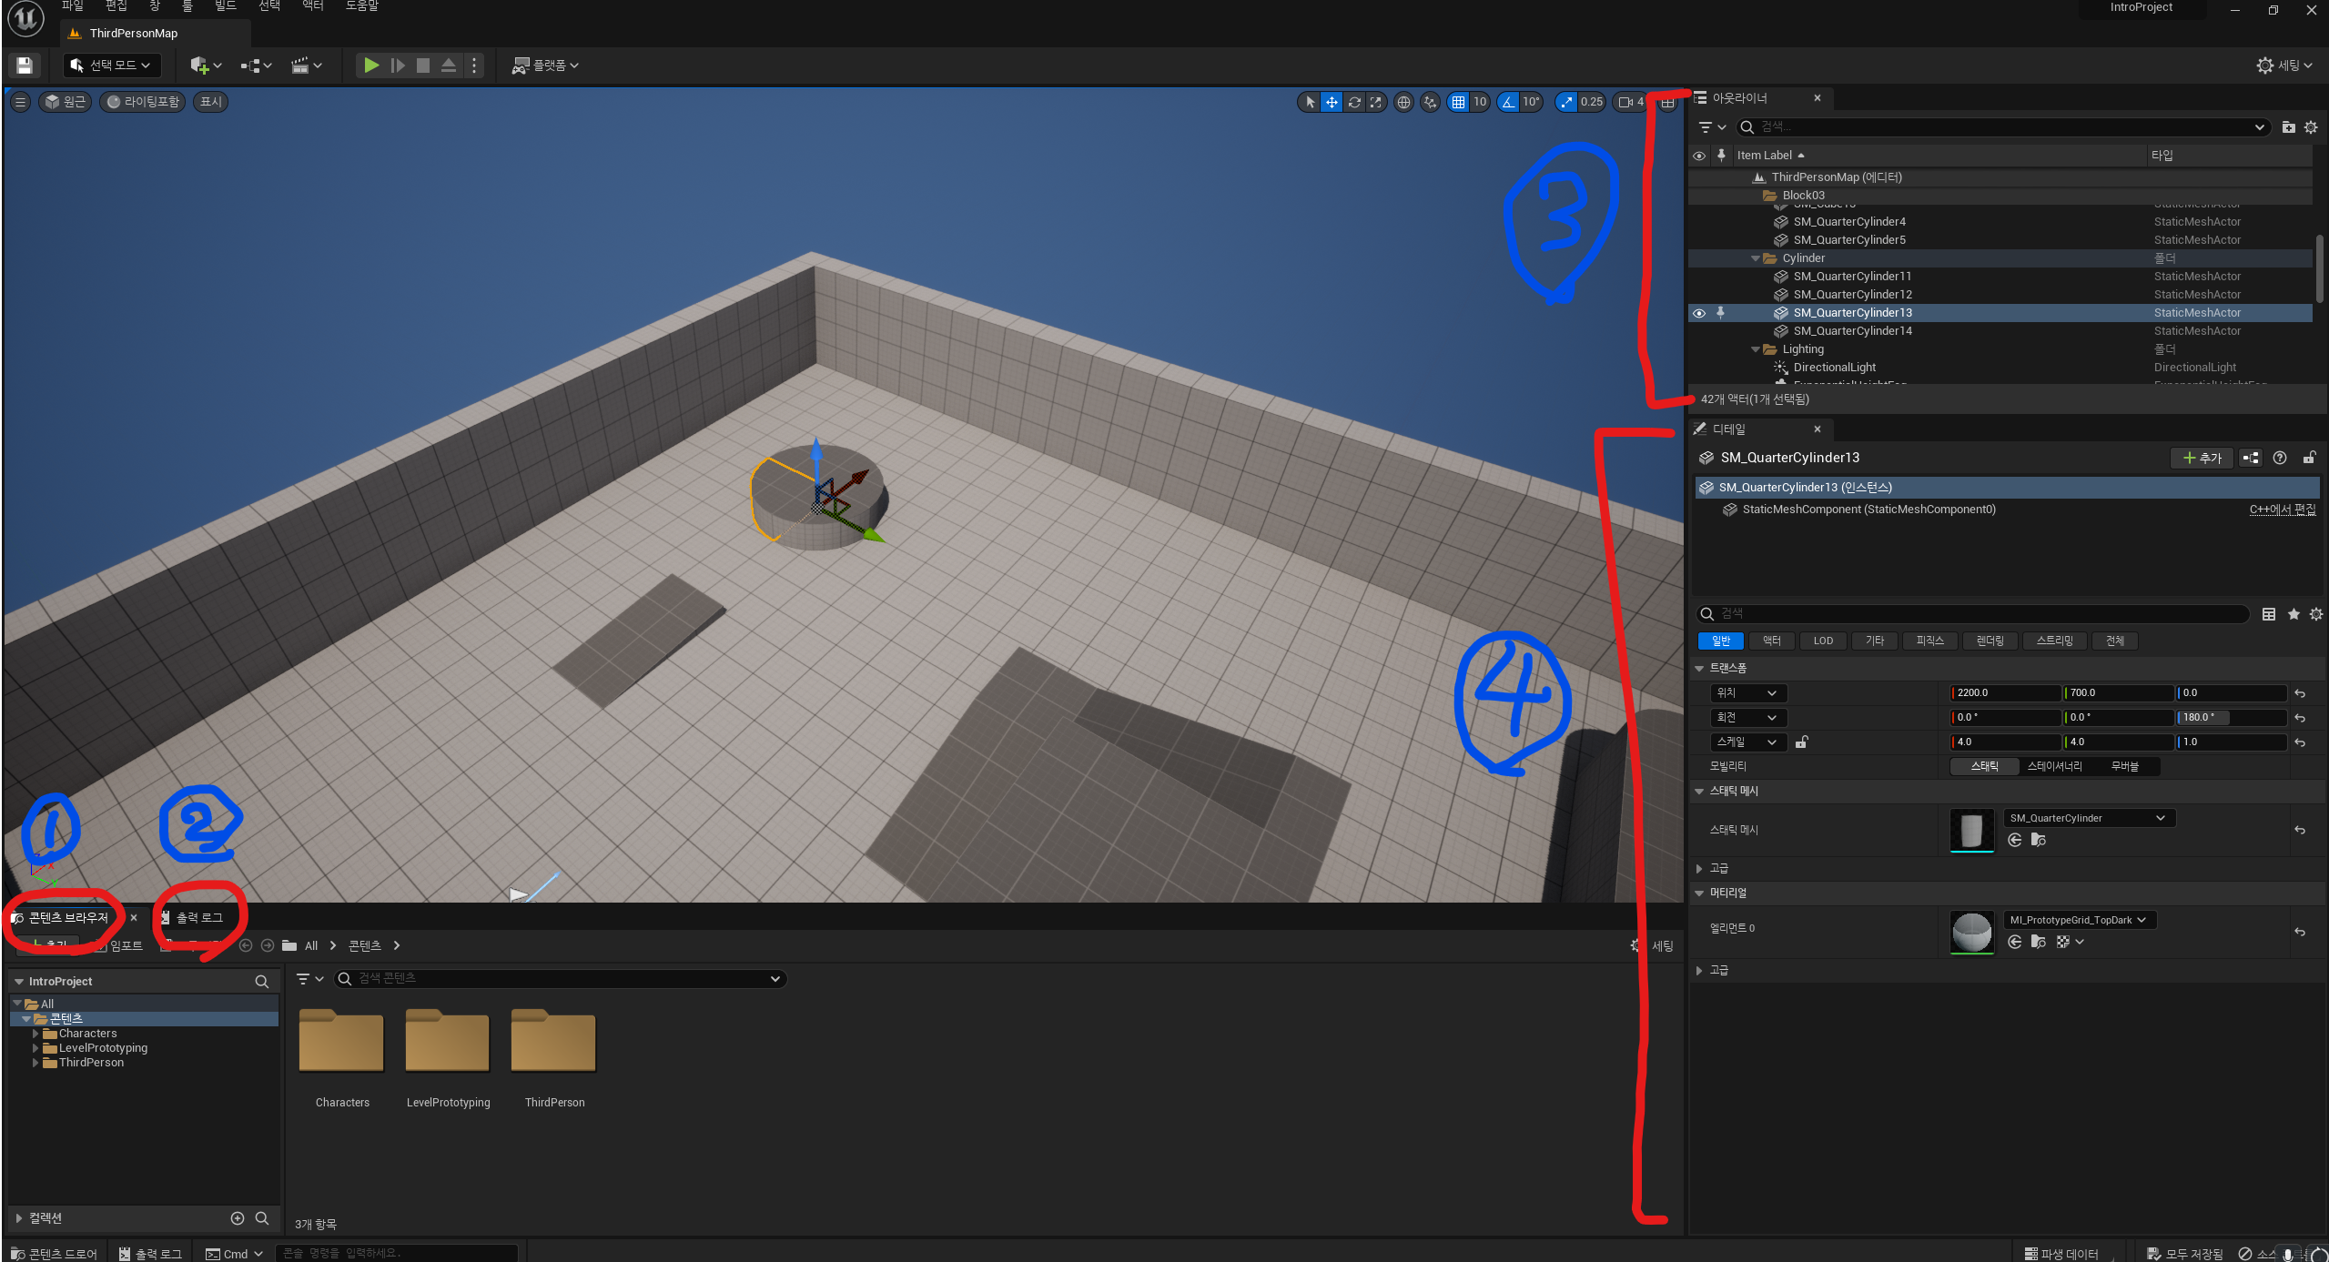Toggle visibility eye for SM_QuarterCylinder13

point(1698,313)
